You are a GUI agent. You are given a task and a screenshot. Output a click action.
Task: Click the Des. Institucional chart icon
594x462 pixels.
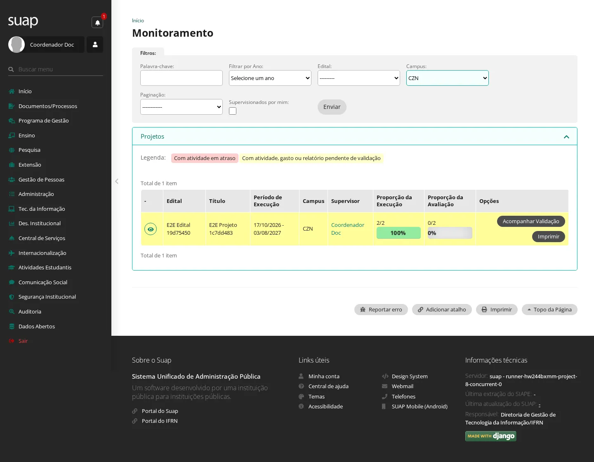[x=12, y=224]
